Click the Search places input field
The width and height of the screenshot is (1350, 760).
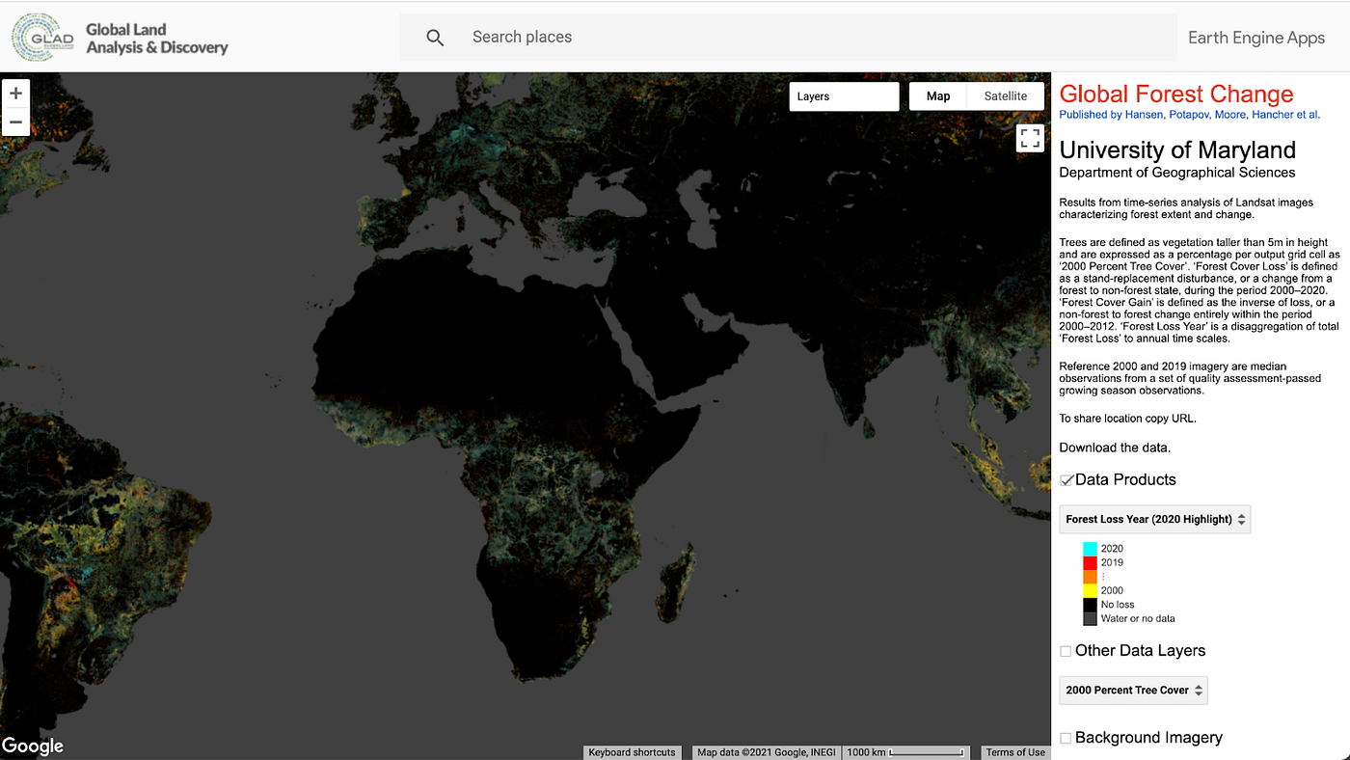[788, 38]
